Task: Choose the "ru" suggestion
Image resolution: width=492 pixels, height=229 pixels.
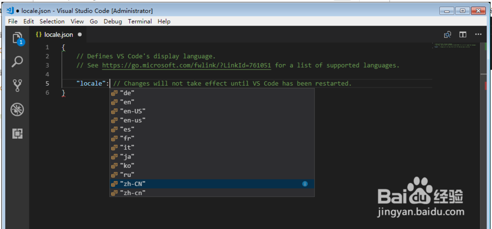Action: click(212, 175)
